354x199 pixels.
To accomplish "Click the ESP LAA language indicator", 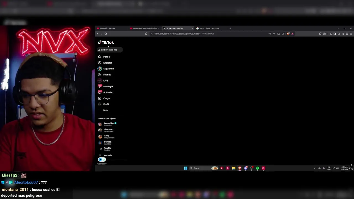I will (329, 168).
